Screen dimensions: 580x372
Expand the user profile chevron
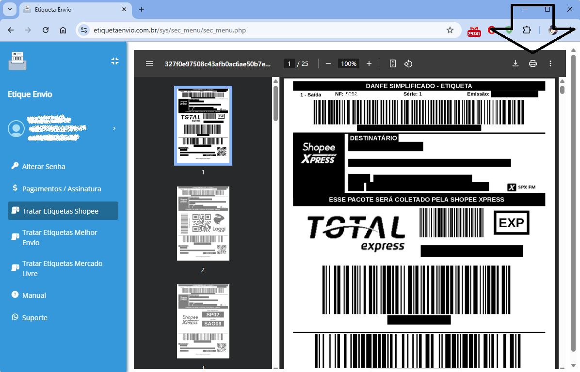point(114,128)
